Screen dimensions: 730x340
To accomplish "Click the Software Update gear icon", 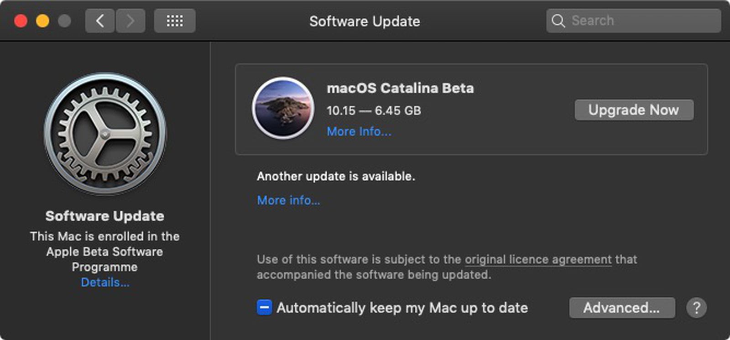I will coord(105,134).
